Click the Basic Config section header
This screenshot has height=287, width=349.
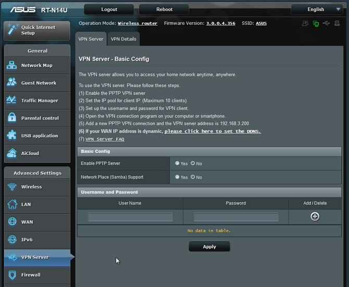click(209, 151)
